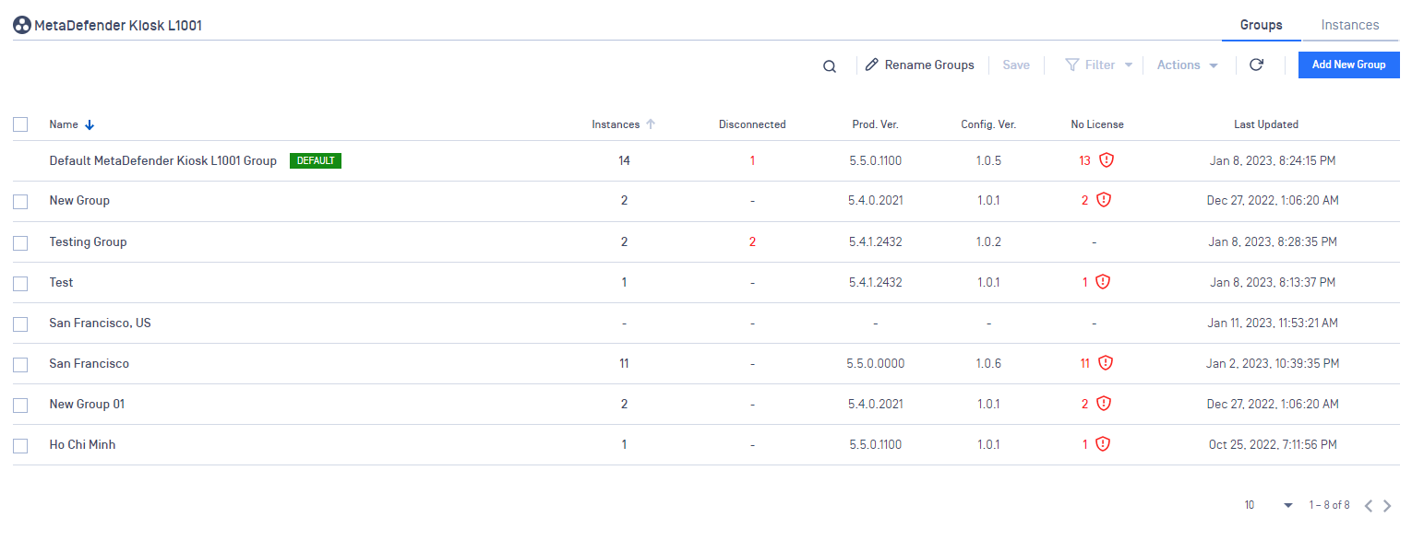Switch to the Instances tab
The image size is (1424, 541).
click(1350, 25)
